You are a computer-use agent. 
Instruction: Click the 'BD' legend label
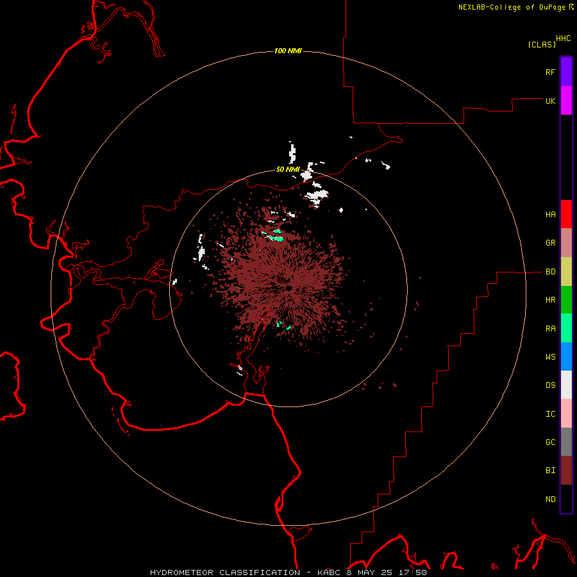click(x=550, y=272)
